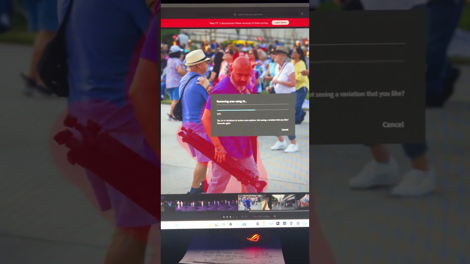Image resolution: width=470 pixels, height=264 pixels.
Task: Open the dark blue app icon left of Lr
Action: (278, 223)
